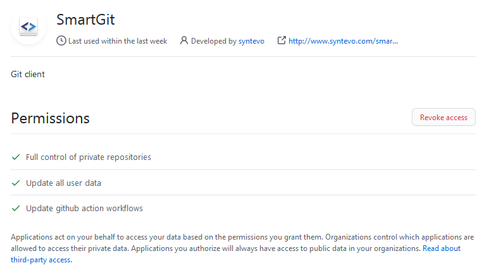Click checkmark beside Update github action workflows
The image size is (501, 275).
(x=16, y=208)
